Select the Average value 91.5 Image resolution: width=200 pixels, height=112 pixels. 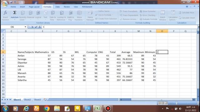coord(127,66)
